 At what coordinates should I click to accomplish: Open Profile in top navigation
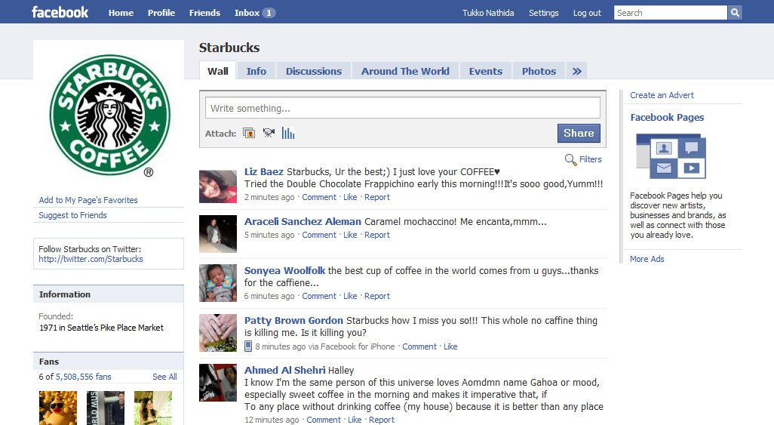tap(161, 13)
